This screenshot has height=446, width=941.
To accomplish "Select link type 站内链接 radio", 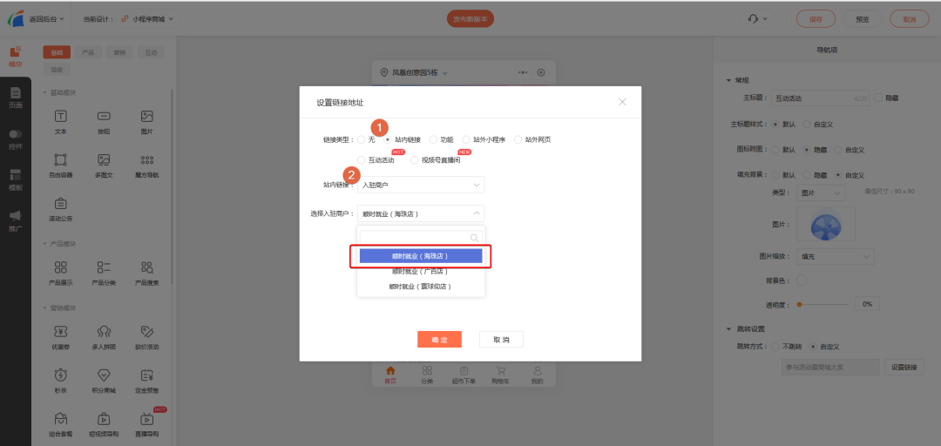I will 388,139.
